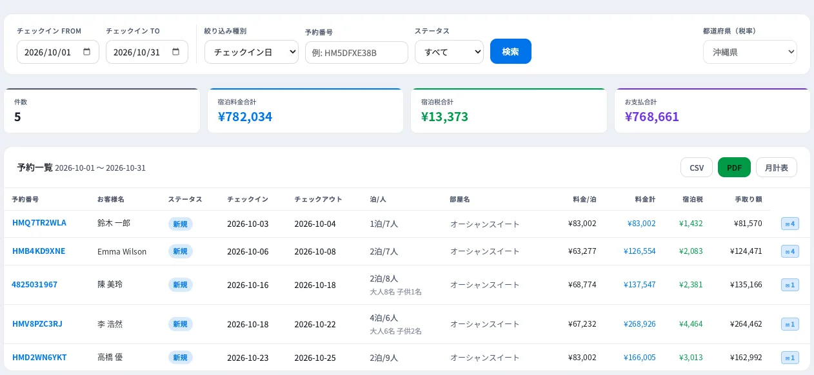814x375 pixels.
Task: Expand the 絞り込み種別 dropdown
Action: [252, 52]
